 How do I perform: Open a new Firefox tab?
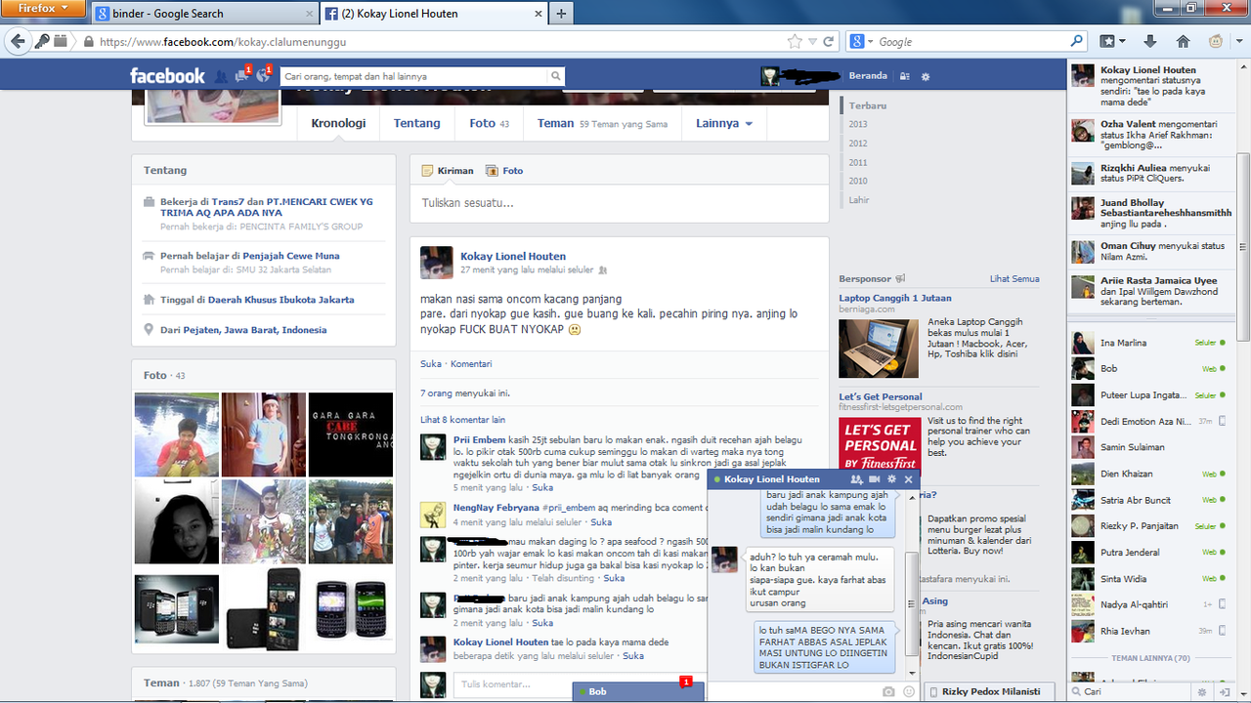point(561,14)
